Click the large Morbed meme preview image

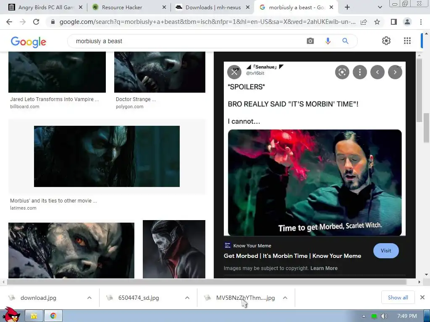pyautogui.click(x=315, y=149)
